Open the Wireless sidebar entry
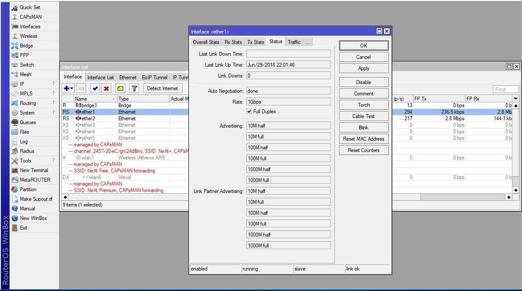The width and height of the screenshot is (522, 291). click(x=28, y=36)
